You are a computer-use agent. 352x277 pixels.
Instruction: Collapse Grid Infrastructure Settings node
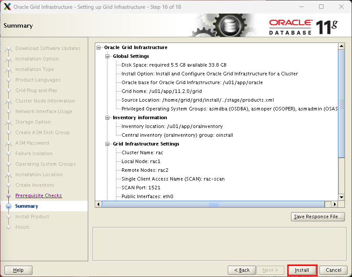(107, 144)
